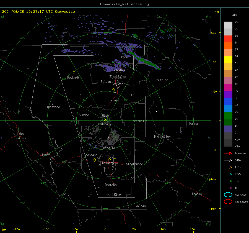
Task: Click the white 04DK arrow in legend
Action: (228, 160)
